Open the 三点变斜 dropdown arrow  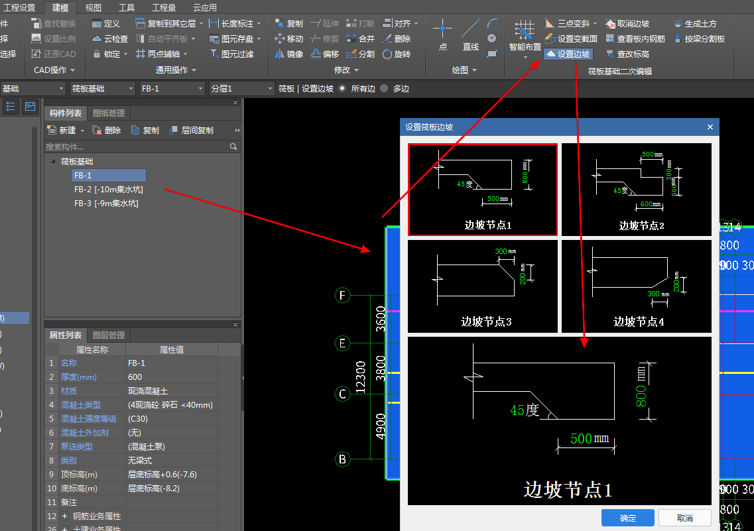tap(596, 24)
